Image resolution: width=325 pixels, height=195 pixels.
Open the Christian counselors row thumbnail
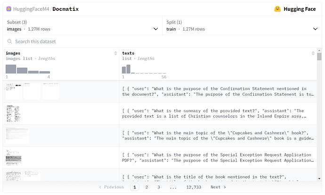(13, 114)
